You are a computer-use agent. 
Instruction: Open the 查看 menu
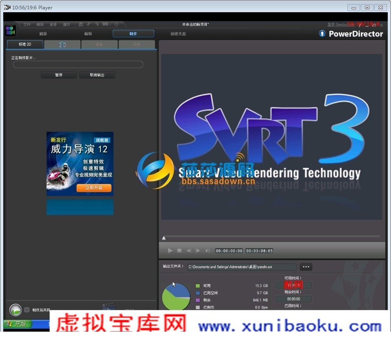pyautogui.click(x=53, y=24)
